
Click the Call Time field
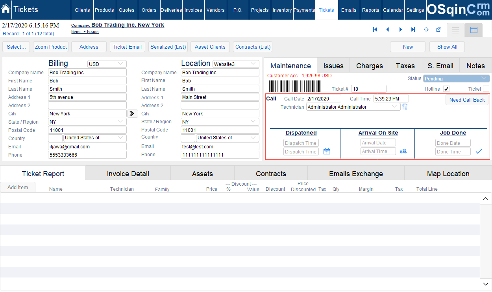pos(391,99)
